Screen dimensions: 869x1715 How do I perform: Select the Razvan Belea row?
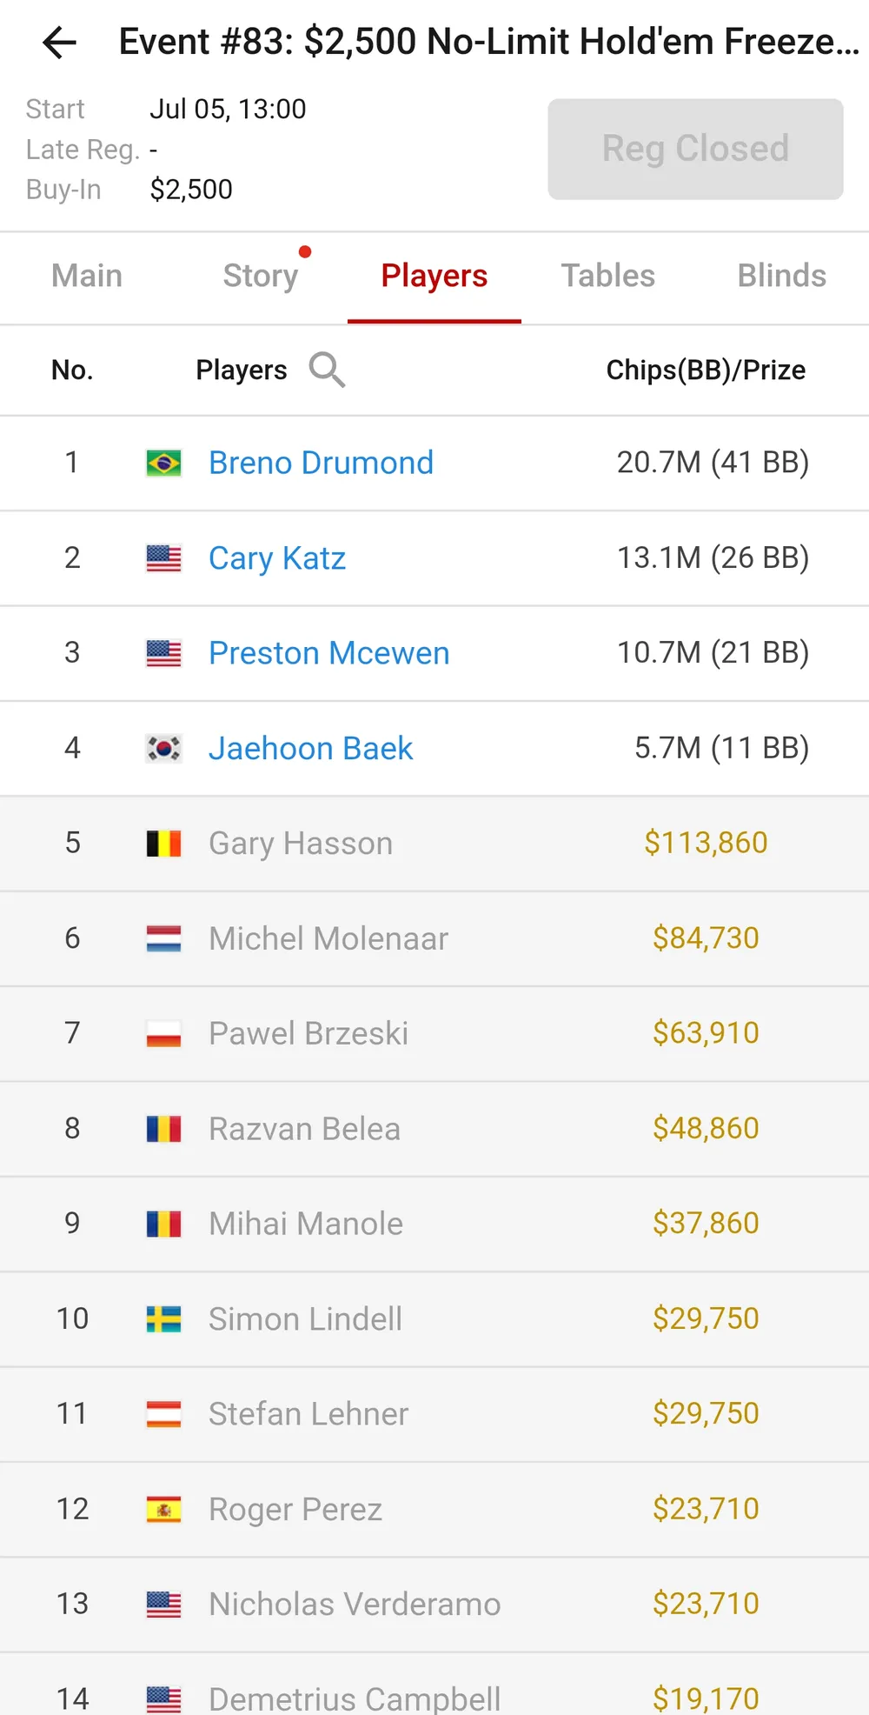(434, 1129)
